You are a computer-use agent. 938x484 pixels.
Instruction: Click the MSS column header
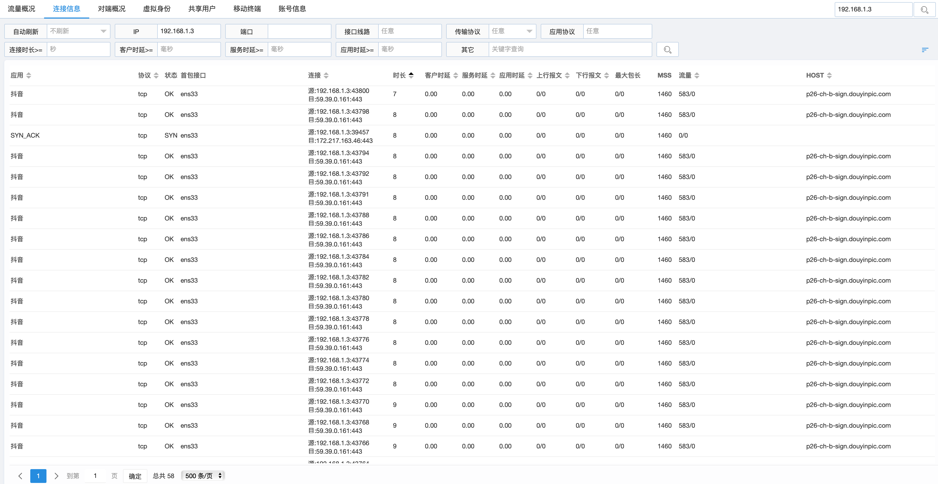click(664, 75)
